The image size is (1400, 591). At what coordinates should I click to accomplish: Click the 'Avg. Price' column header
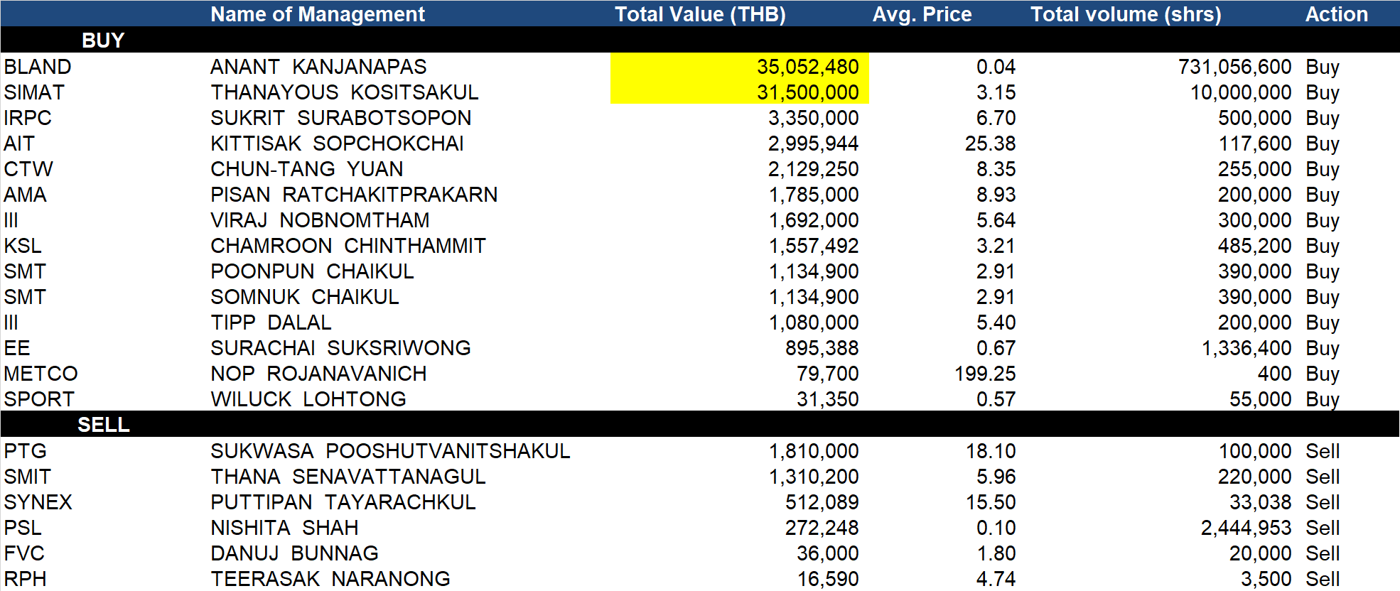(922, 14)
